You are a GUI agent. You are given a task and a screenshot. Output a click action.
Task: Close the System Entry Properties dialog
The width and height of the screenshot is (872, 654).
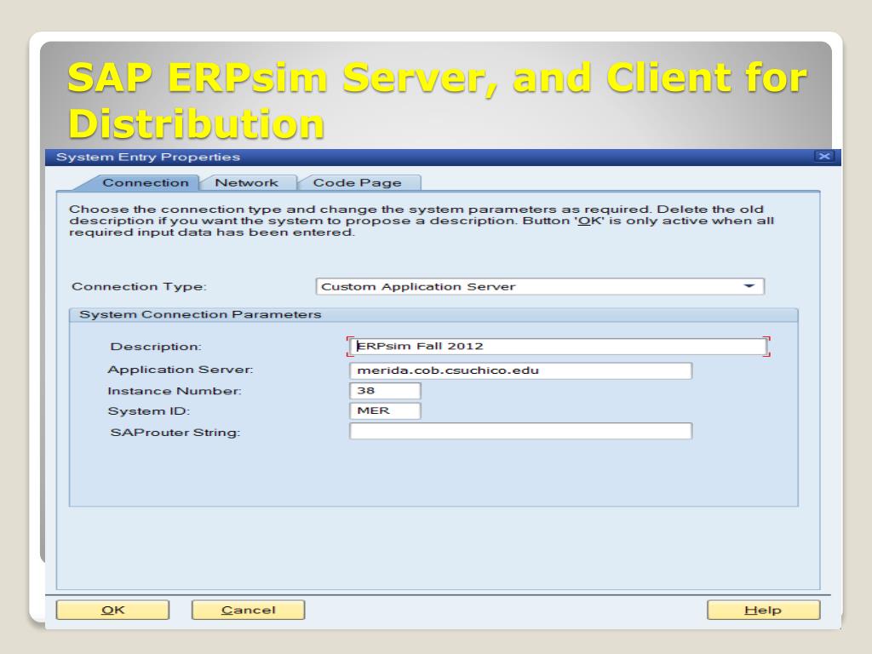[824, 157]
